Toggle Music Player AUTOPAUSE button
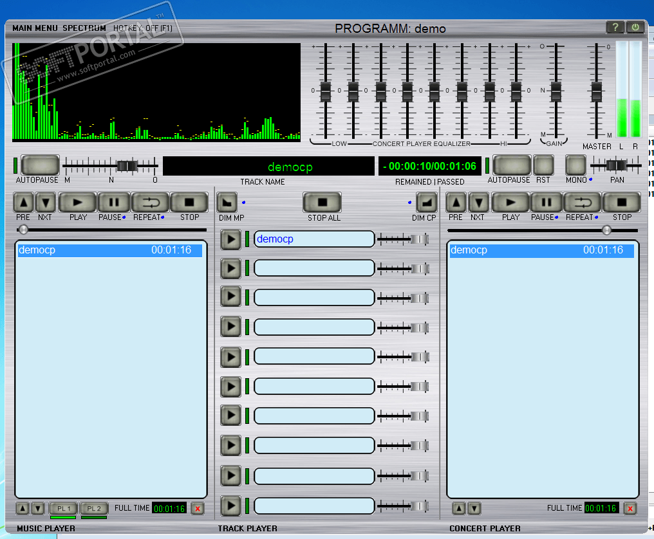 coord(40,165)
